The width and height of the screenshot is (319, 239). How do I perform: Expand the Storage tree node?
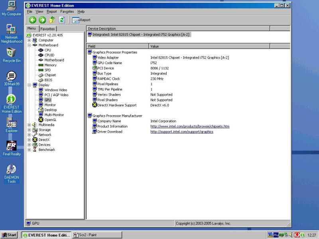click(x=29, y=130)
